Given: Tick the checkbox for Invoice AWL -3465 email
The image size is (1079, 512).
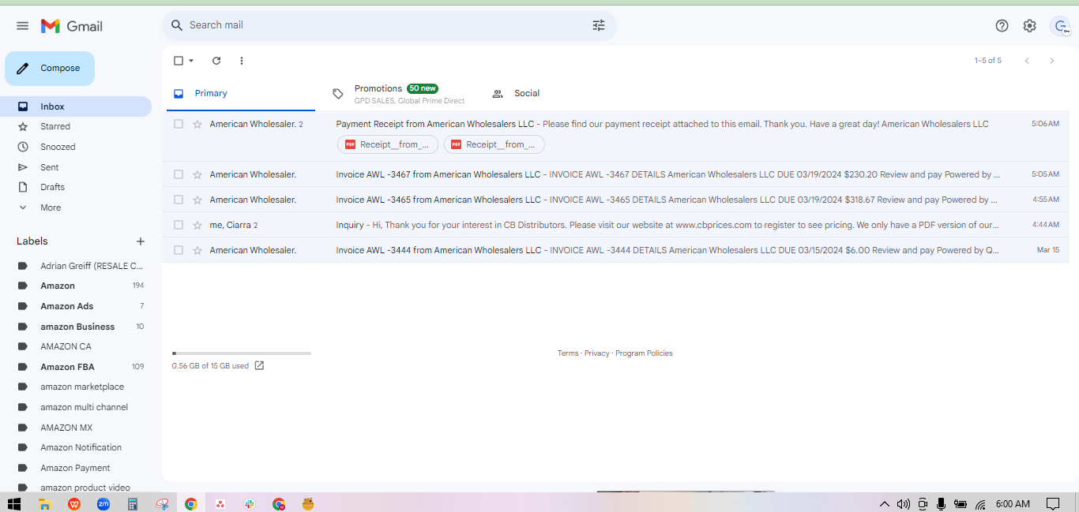Looking at the screenshot, I should coord(179,200).
